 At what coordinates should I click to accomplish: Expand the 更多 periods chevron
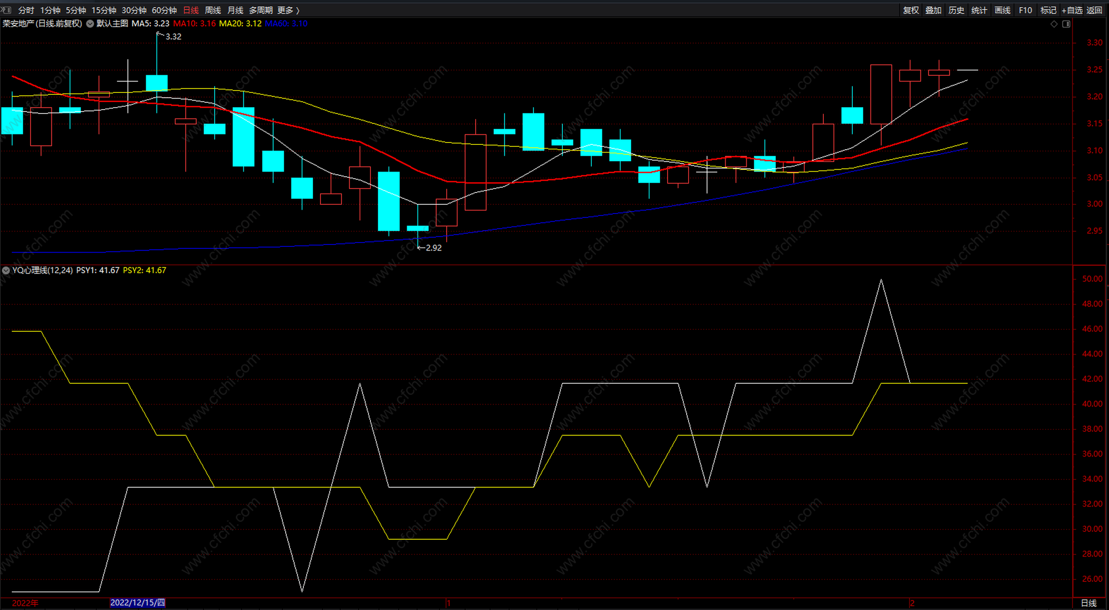(298, 10)
